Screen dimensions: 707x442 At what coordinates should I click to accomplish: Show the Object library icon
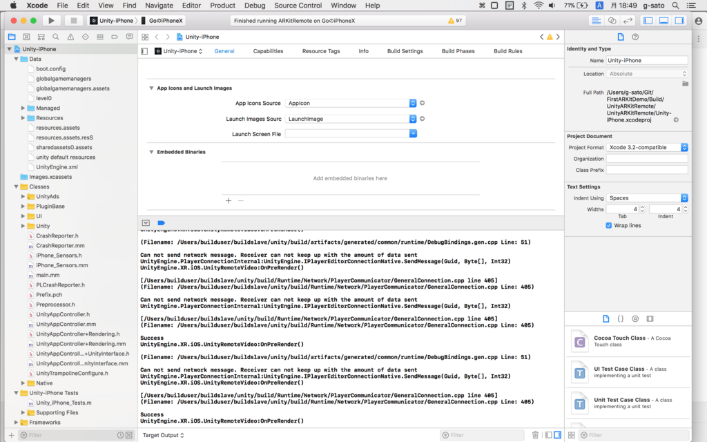pos(635,319)
